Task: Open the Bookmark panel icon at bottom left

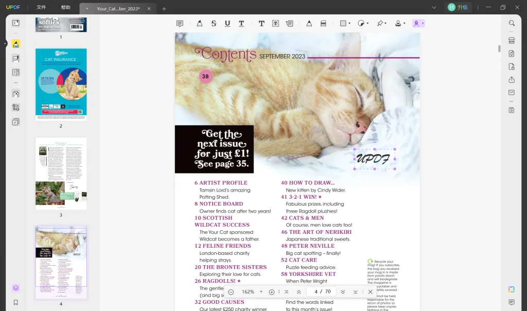Action: (x=15, y=302)
